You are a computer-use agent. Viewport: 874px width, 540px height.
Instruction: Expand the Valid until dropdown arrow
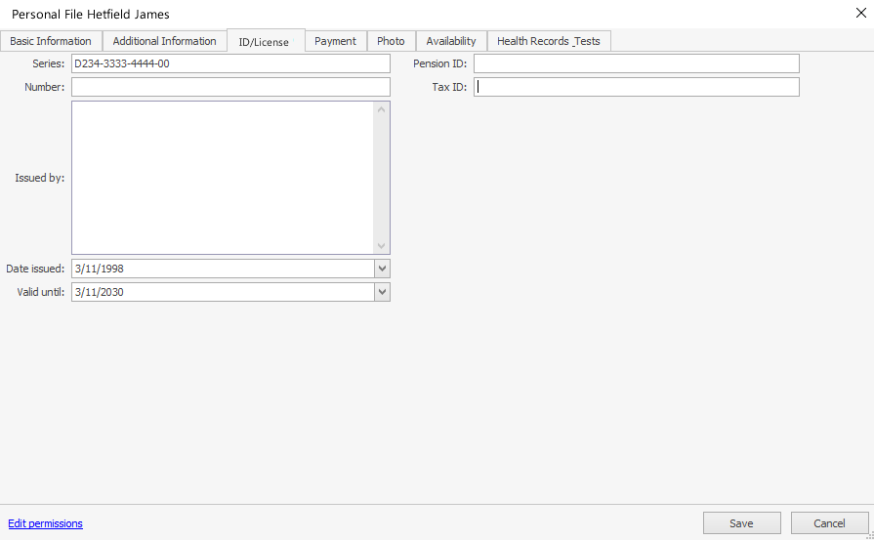coord(382,292)
